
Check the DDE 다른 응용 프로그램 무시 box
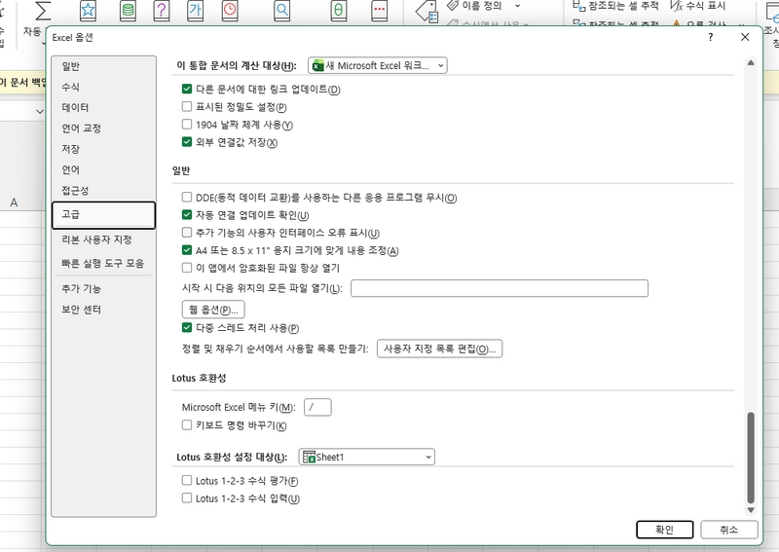187,198
